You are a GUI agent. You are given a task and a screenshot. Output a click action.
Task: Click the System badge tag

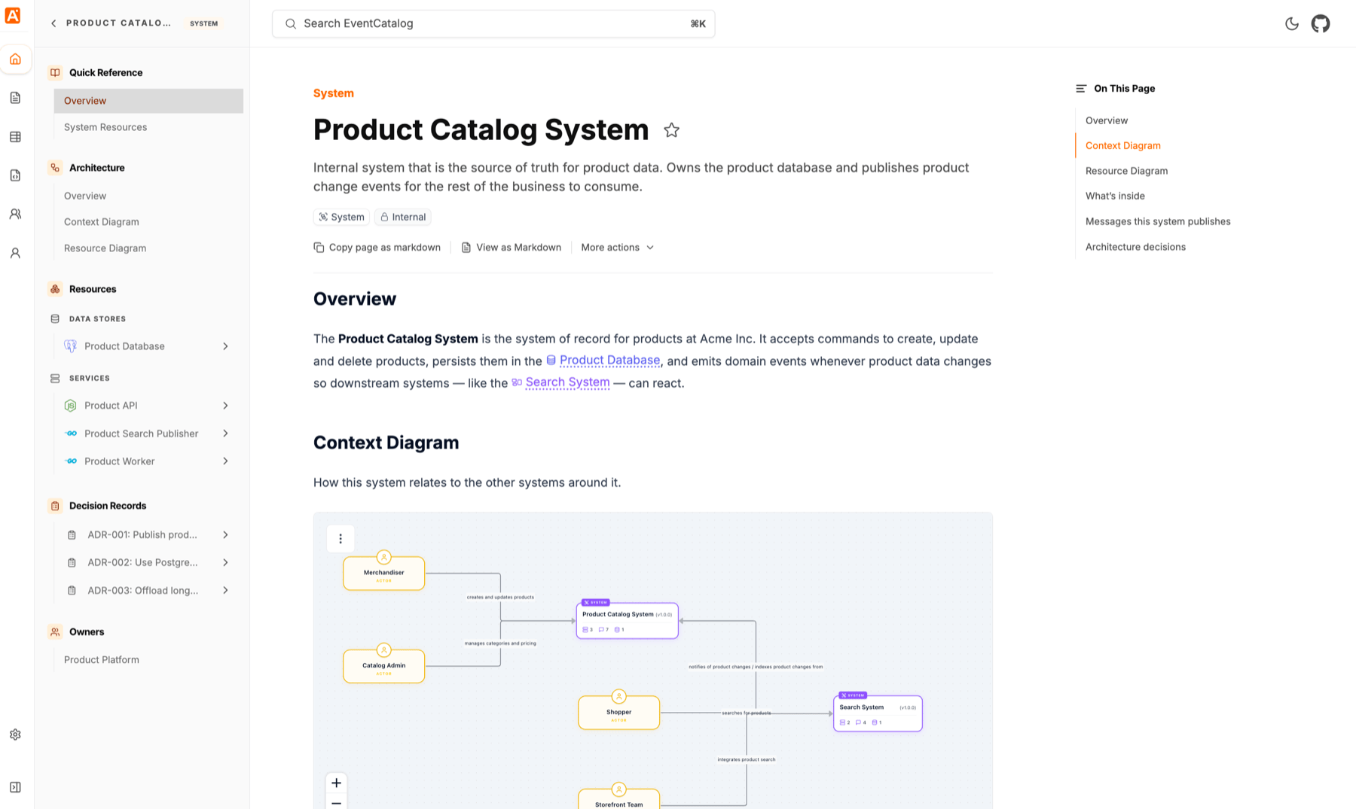click(341, 217)
